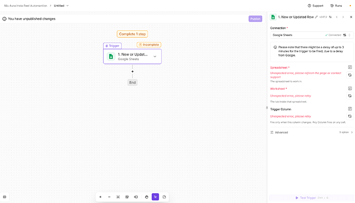Open Support from the top bar
This screenshot has width=355, height=203.
[315, 6]
